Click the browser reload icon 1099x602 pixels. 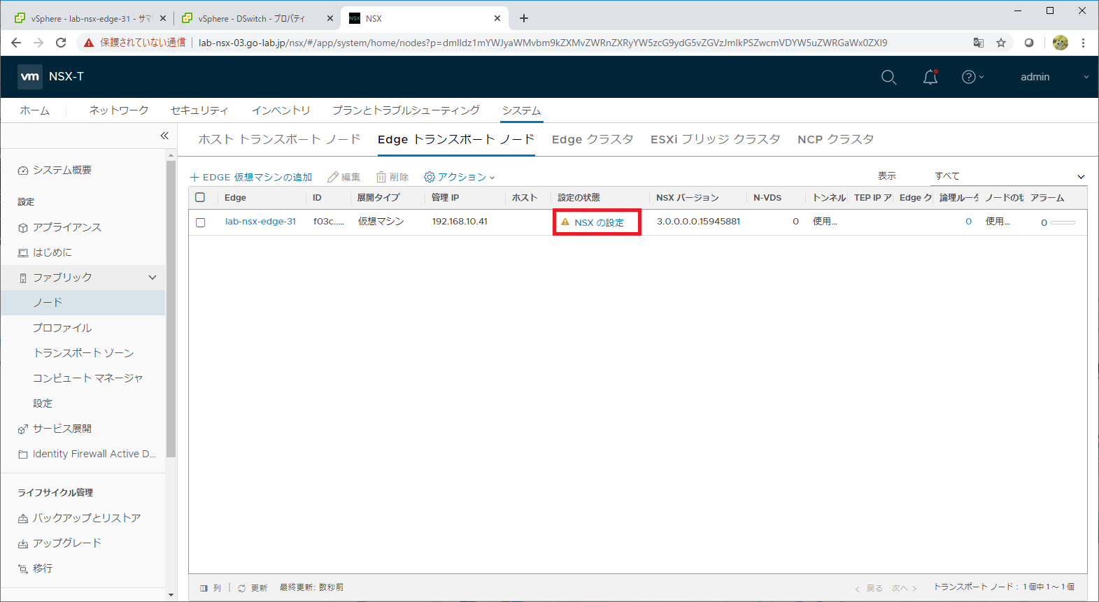click(x=61, y=43)
